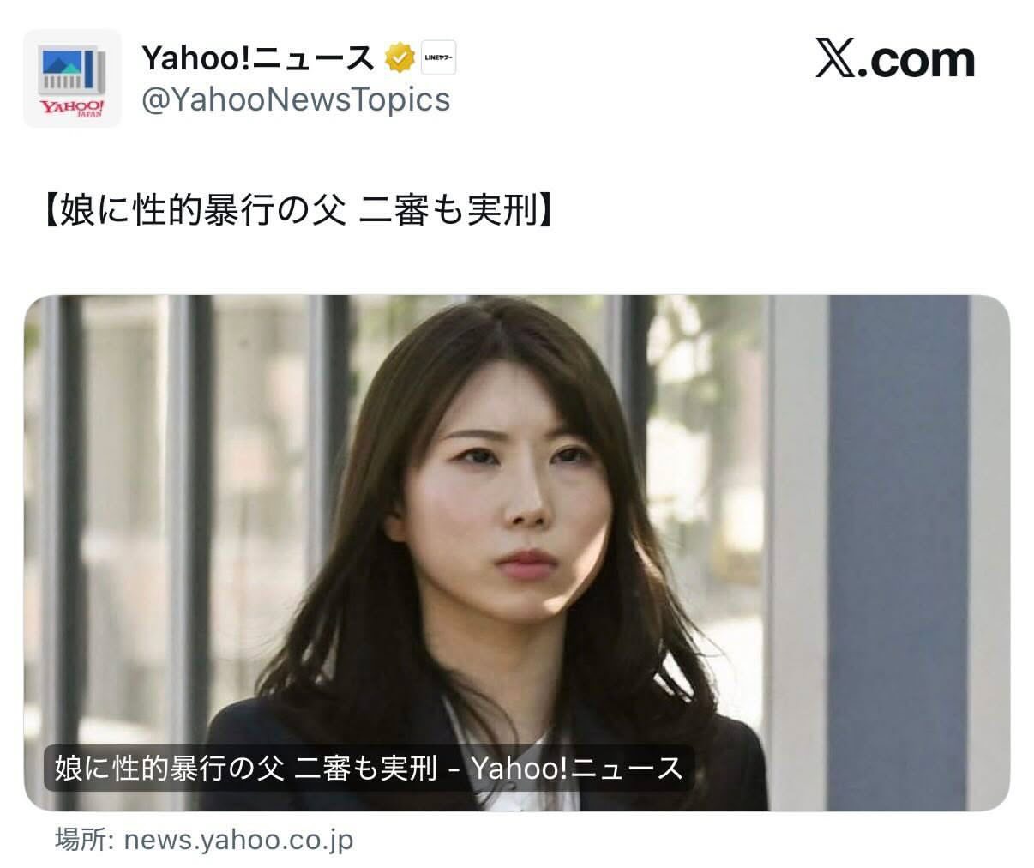Click the LINEヤフー affiliation badge

[x=438, y=58]
